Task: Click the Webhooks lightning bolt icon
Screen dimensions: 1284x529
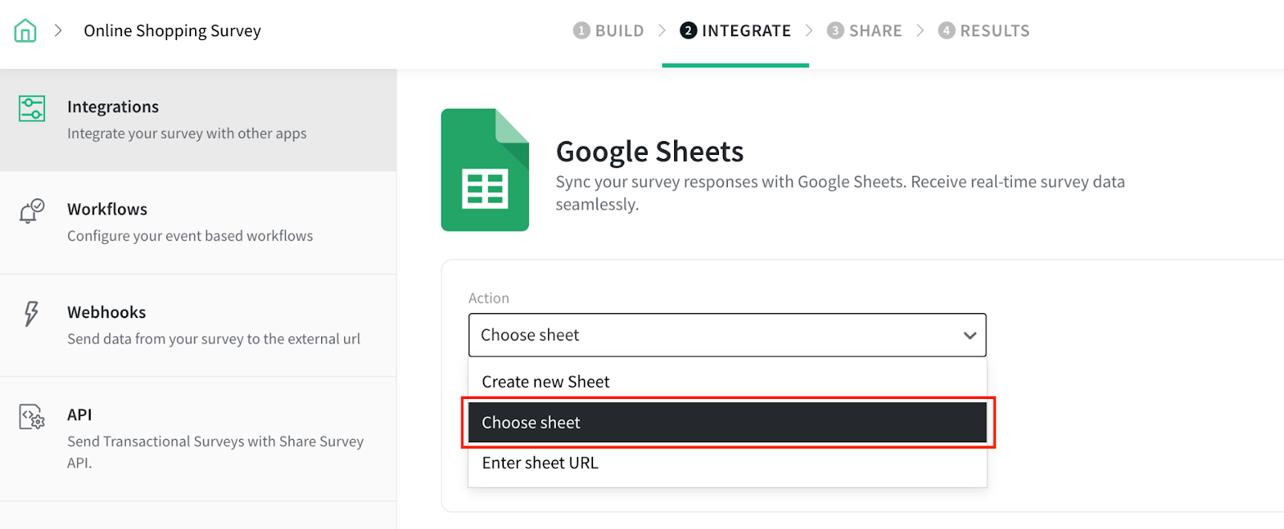Action: coord(31,314)
